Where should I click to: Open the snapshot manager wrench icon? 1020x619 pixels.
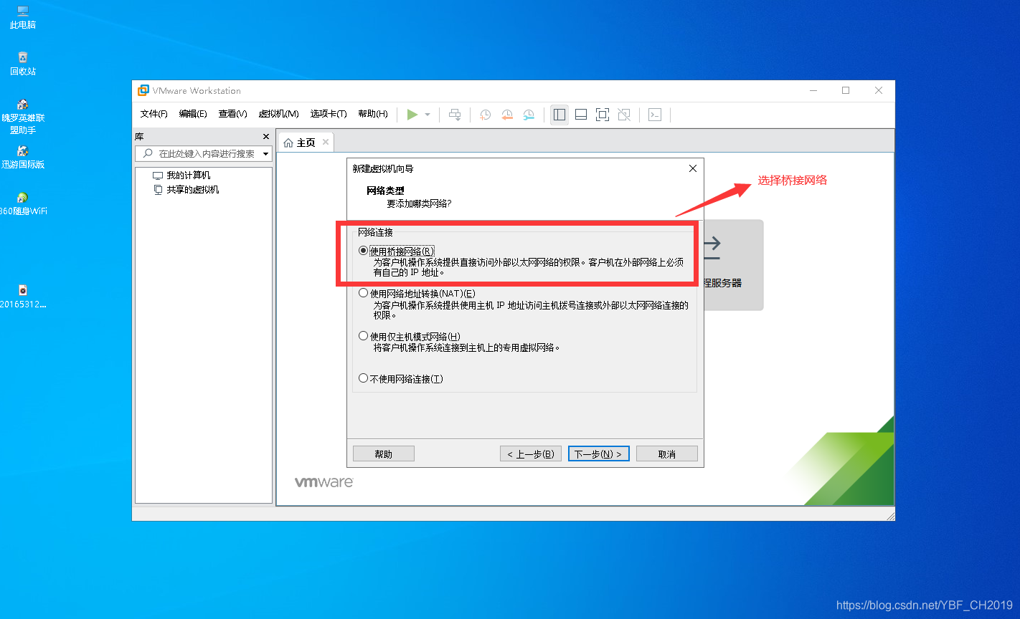(529, 115)
